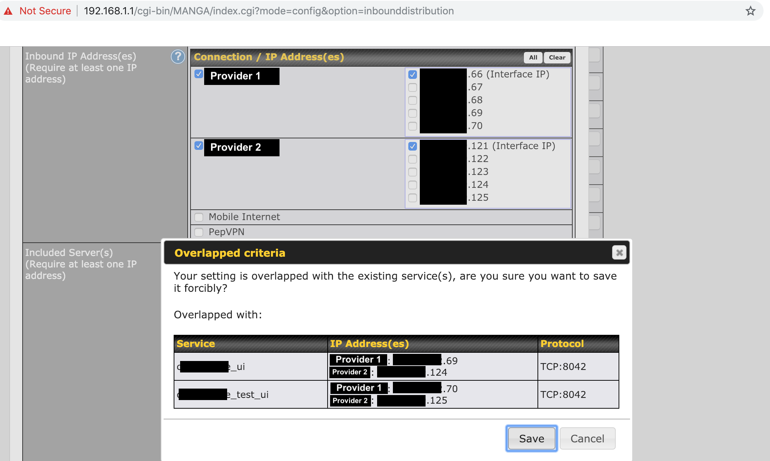Click the Not Secure warning icon
Screen dimensions: 770x461
coord(8,11)
